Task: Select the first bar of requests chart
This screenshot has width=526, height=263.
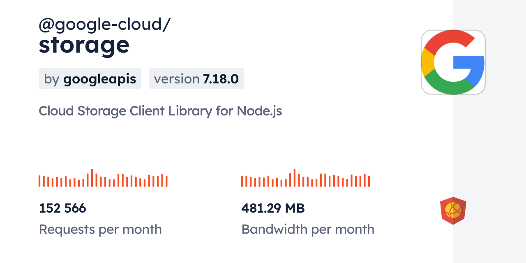Action: point(39,181)
